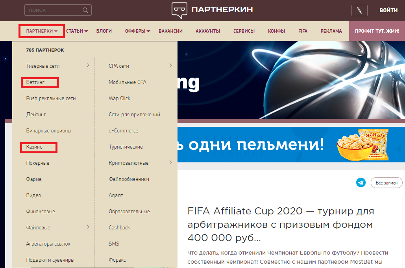Select Криптовалютные category
Screen dimensions: 405x268
[x=129, y=163]
